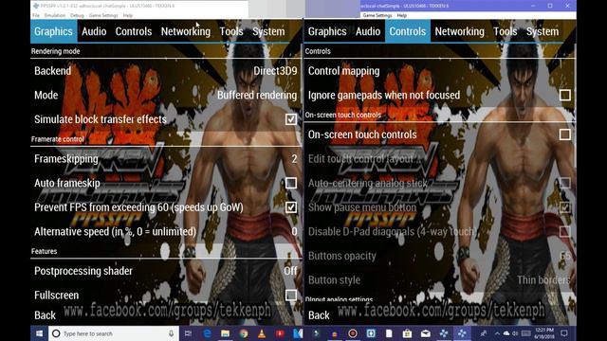This screenshot has width=607, height=341.
Task: Show hidden system tray icons
Action: [x=497, y=333]
